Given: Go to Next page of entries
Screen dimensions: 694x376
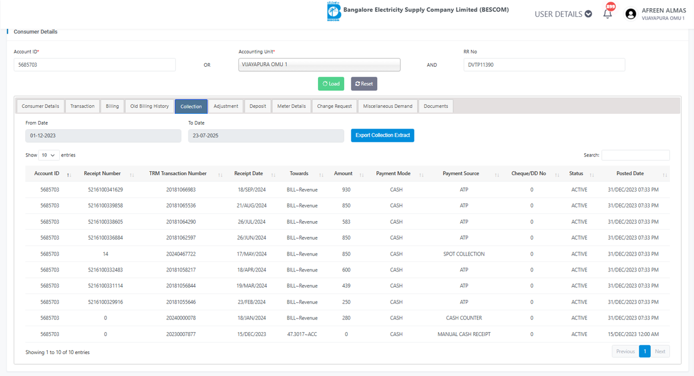Looking at the screenshot, I should (660, 351).
